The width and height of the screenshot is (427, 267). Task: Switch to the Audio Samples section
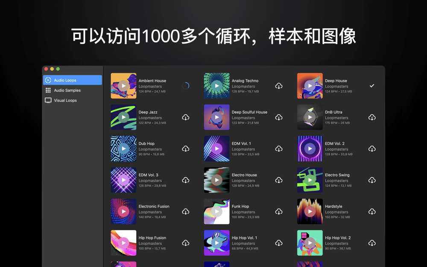point(73,90)
